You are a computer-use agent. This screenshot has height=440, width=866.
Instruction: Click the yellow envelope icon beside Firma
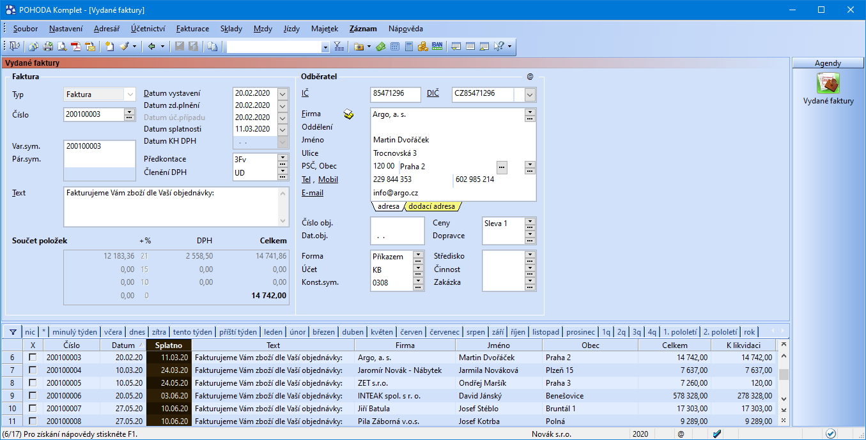(348, 114)
